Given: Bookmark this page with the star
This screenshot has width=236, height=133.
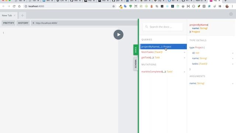Looking at the screenshot, I should [114, 6].
